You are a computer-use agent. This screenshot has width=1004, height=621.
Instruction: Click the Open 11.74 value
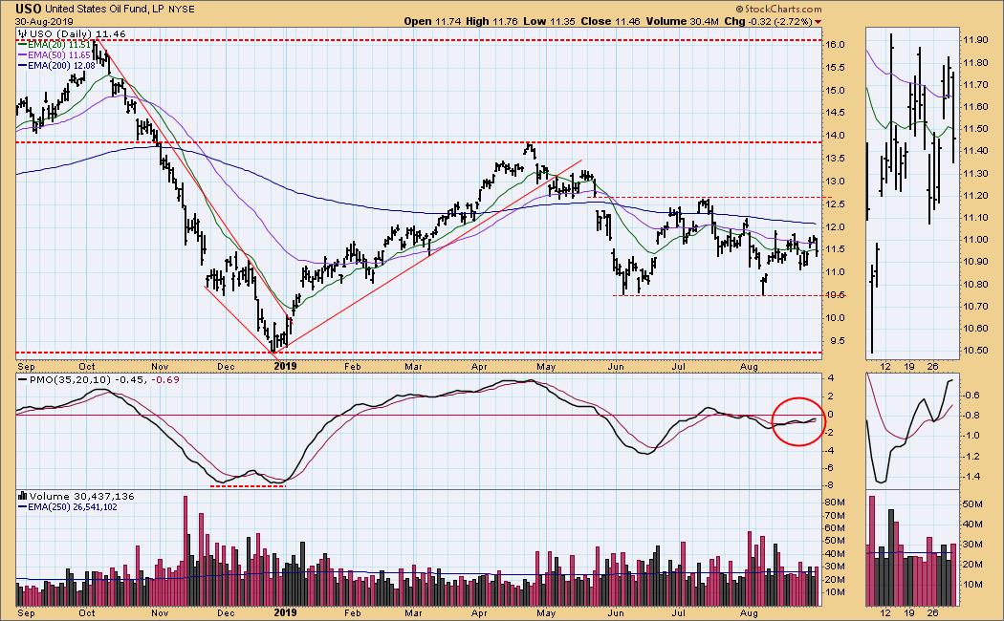click(x=432, y=21)
